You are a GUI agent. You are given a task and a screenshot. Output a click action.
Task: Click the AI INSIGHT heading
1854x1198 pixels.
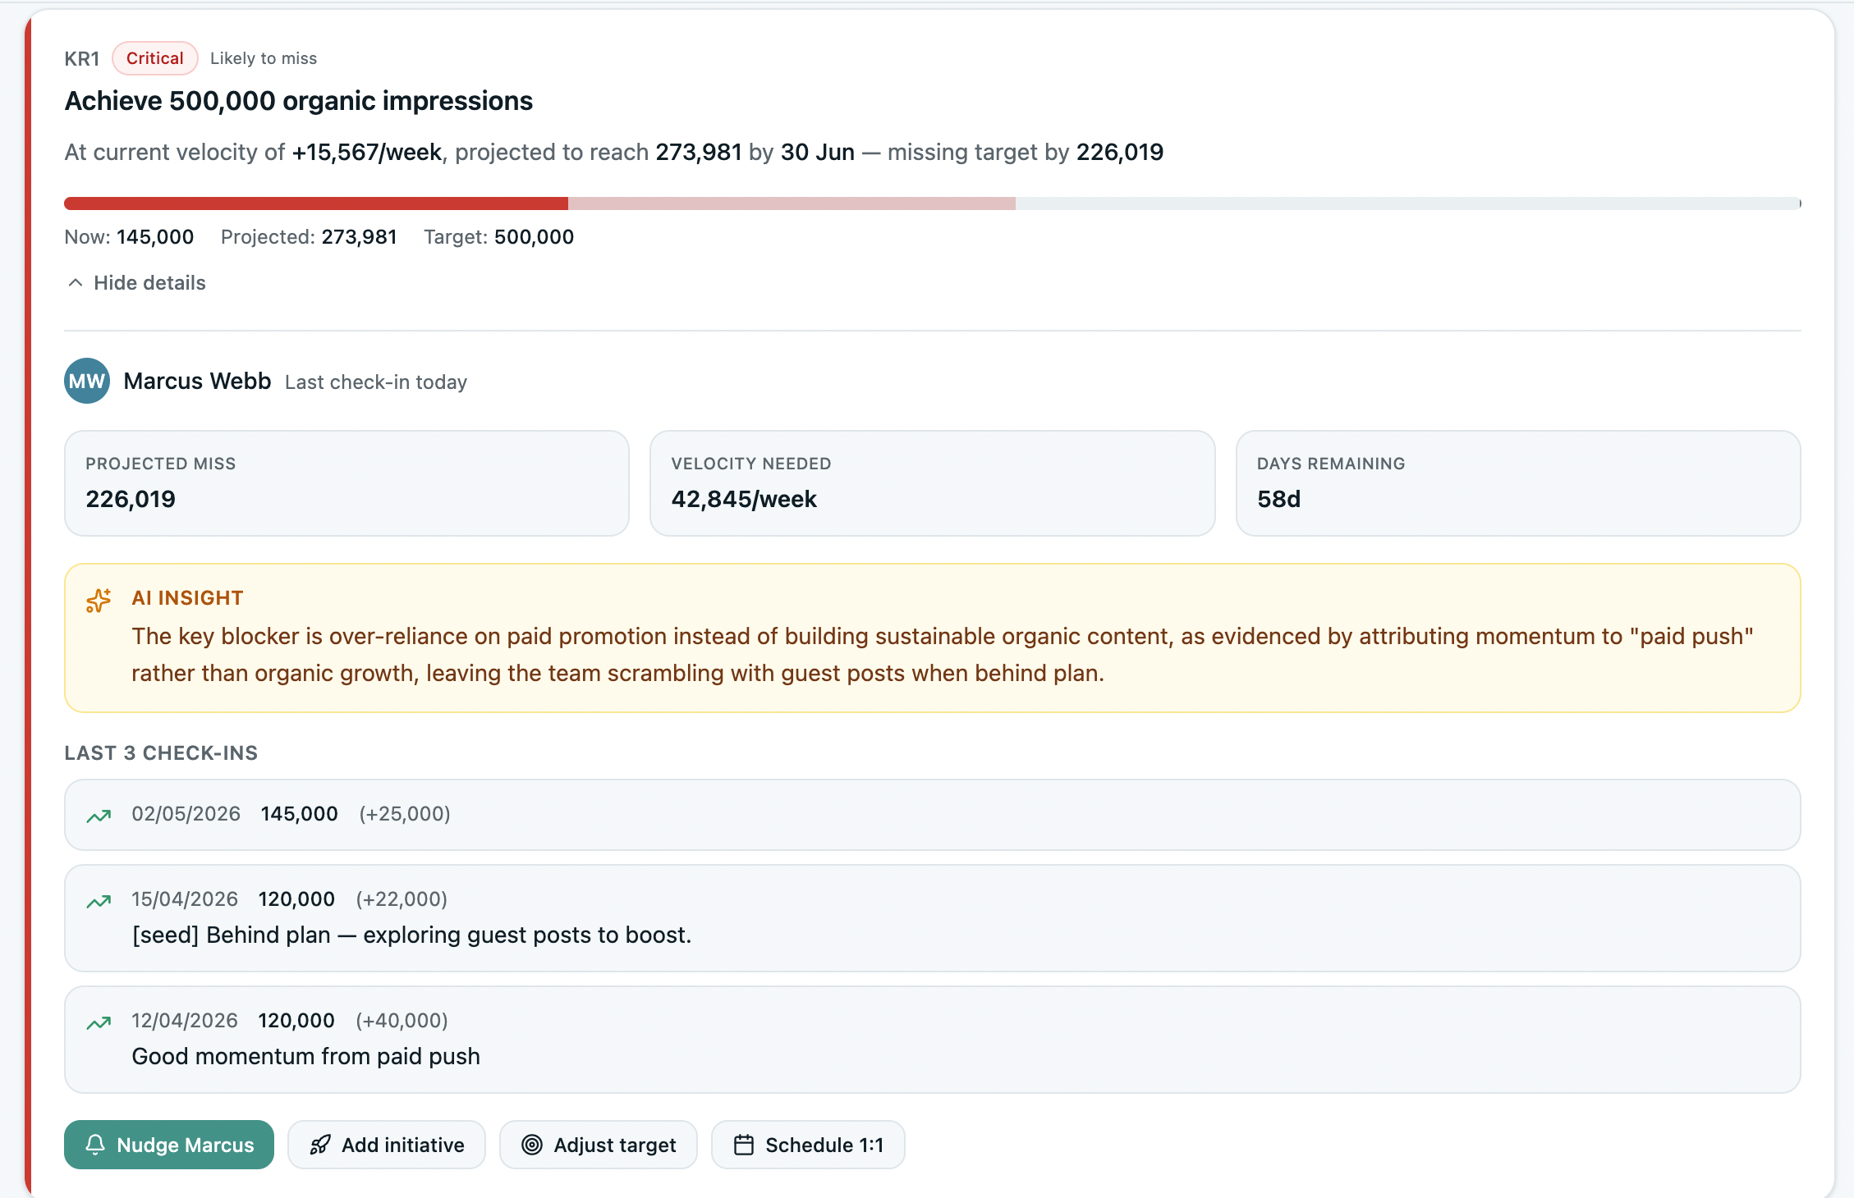[x=188, y=598]
